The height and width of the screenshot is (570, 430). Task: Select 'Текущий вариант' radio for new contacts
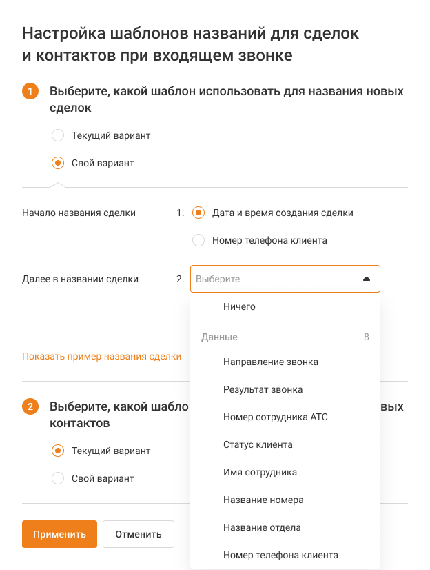[59, 451]
